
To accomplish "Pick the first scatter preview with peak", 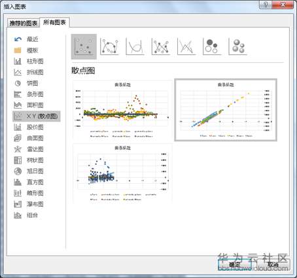I will 122,110.
